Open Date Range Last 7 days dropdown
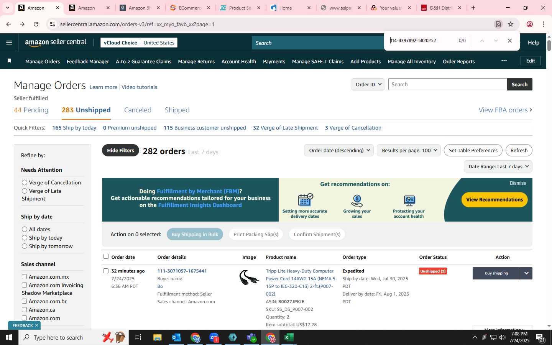The image size is (552, 345). click(x=498, y=166)
